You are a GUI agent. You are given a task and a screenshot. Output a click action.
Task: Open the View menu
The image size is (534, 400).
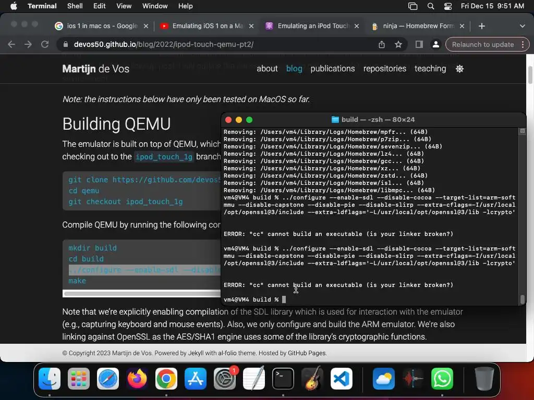pyautogui.click(x=124, y=6)
